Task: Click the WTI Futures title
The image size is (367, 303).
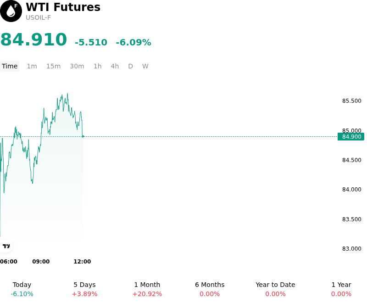Action: point(63,7)
